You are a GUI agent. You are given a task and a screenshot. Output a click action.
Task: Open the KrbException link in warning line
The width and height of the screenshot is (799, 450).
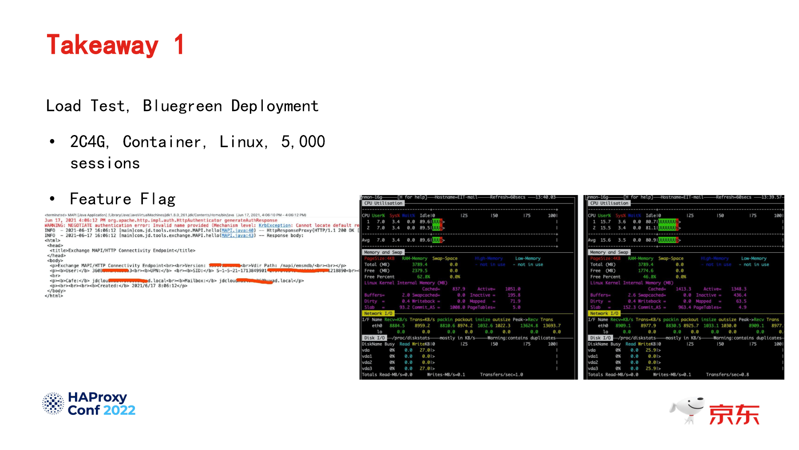[275, 226]
